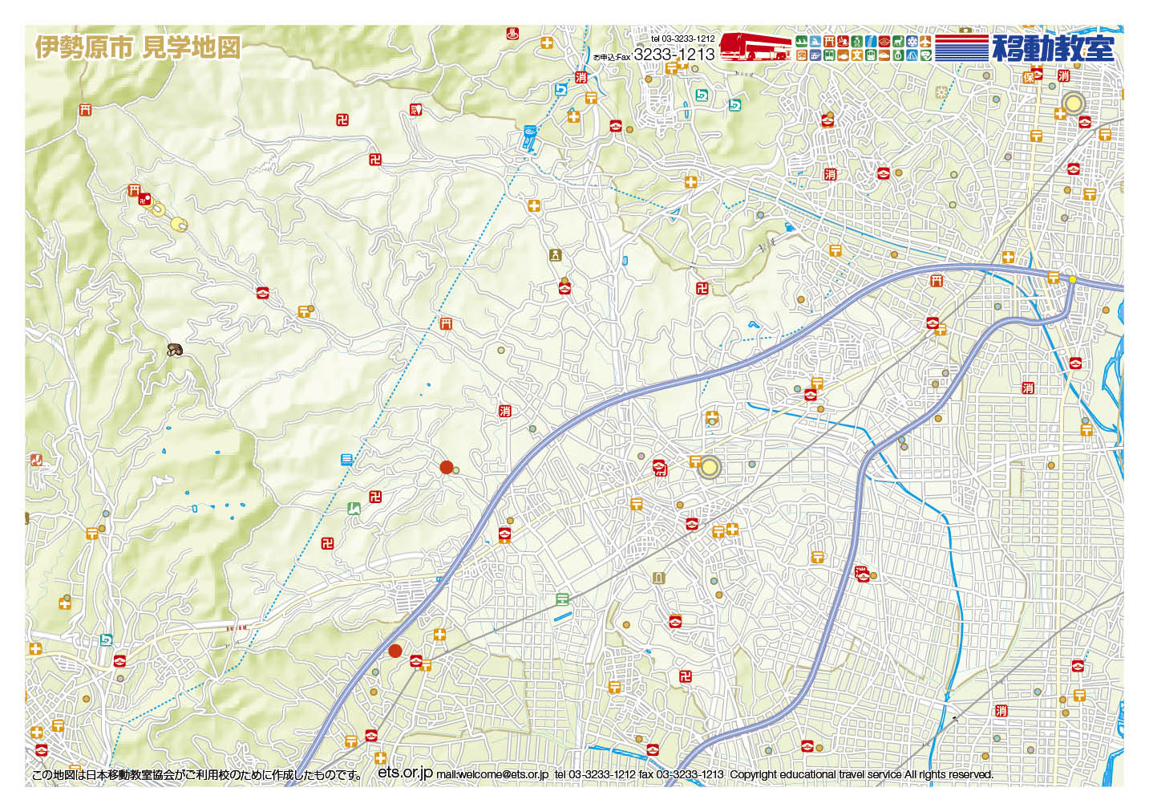Click the fish icon in the header legend
This screenshot has height=812, width=1149.
coord(843,55)
